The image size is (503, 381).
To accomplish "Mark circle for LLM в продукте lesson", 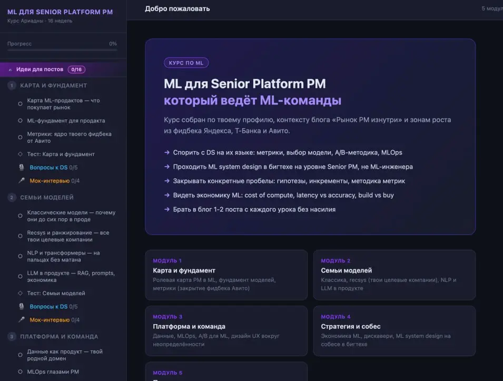I will tap(20, 276).
